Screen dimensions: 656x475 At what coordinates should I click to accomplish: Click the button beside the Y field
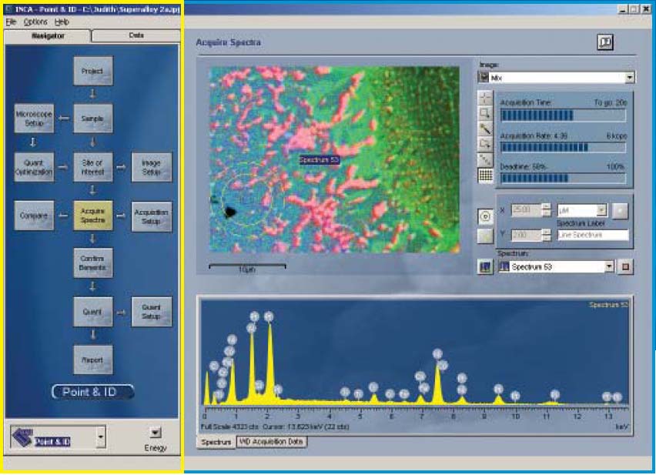[485, 236]
